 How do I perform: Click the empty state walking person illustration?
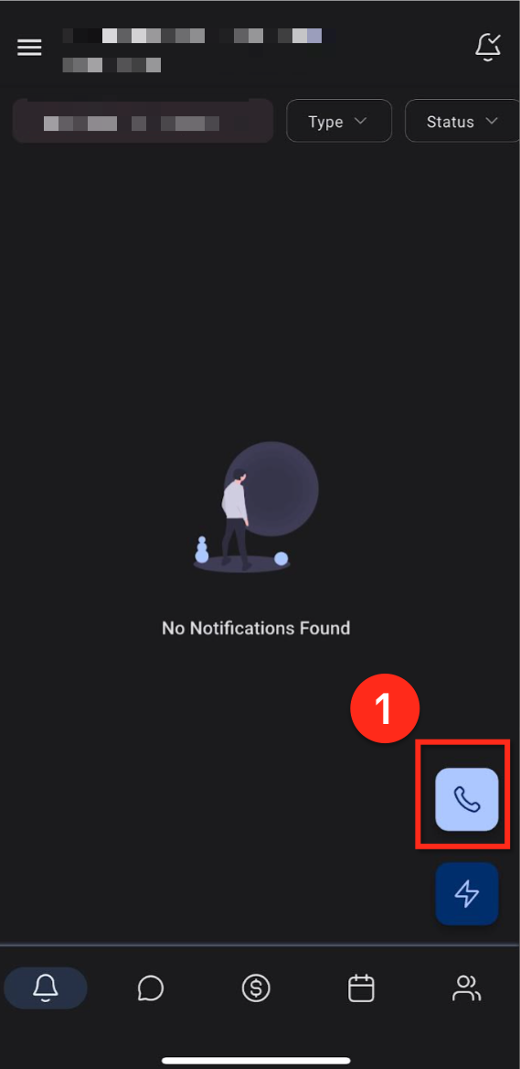[256, 506]
